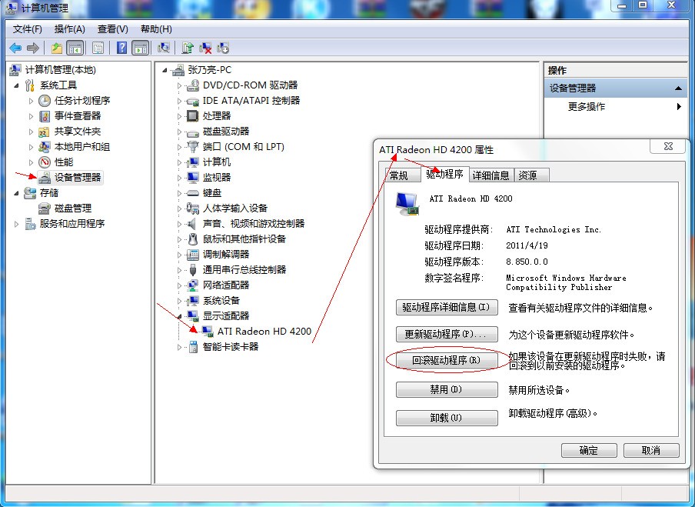Click the 事件查看器 icon in tree
695x507 pixels.
(45, 116)
